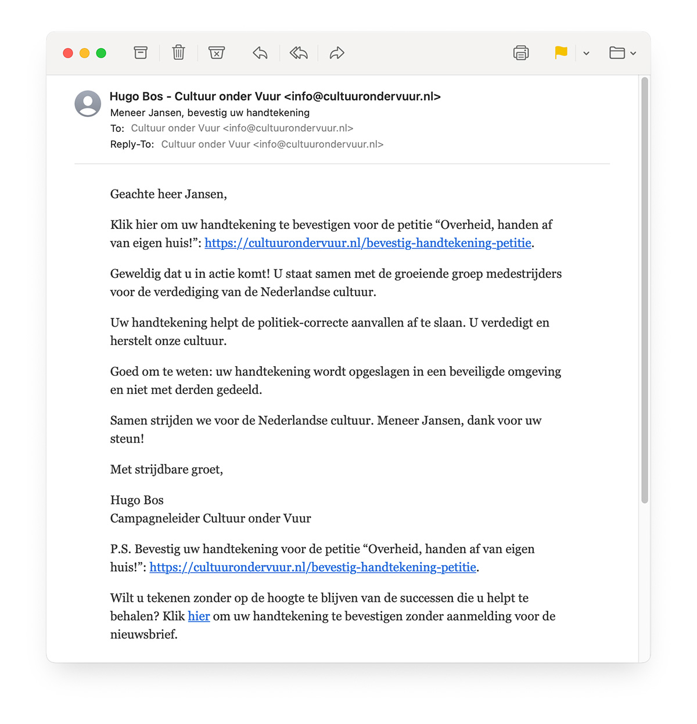Reply all to this message

point(298,52)
